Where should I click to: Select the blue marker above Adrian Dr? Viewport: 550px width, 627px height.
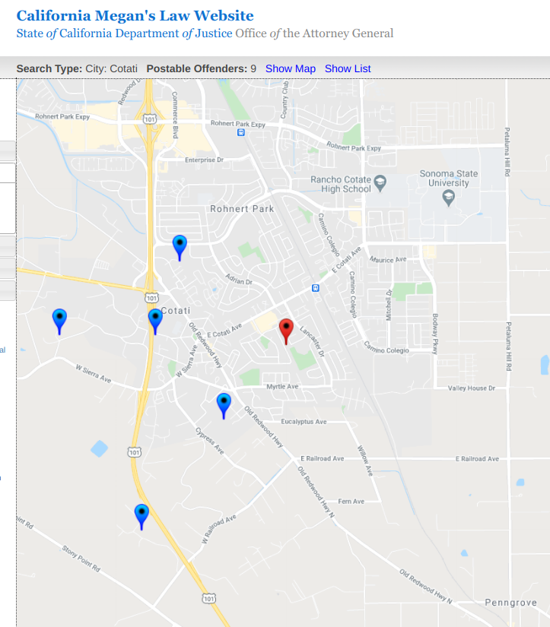coord(180,245)
